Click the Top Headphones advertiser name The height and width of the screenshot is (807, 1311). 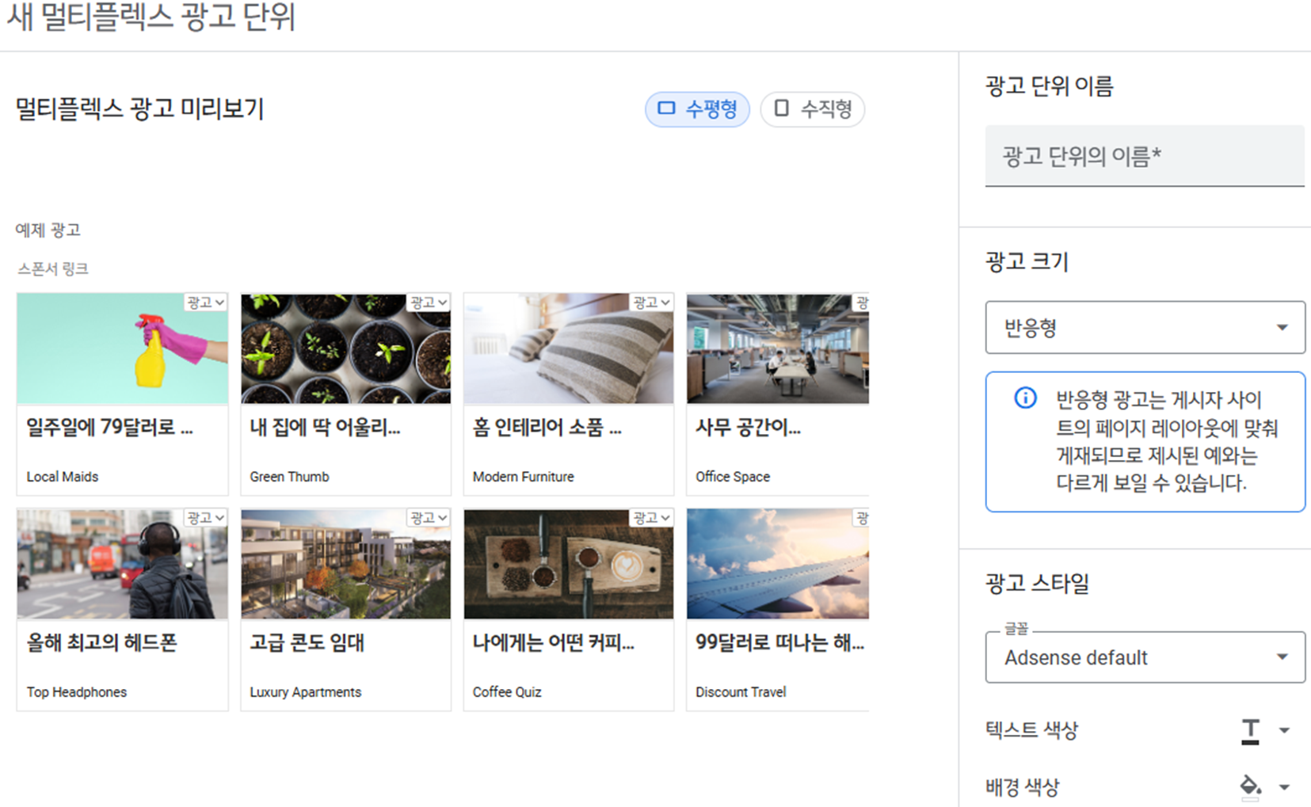pos(76,692)
